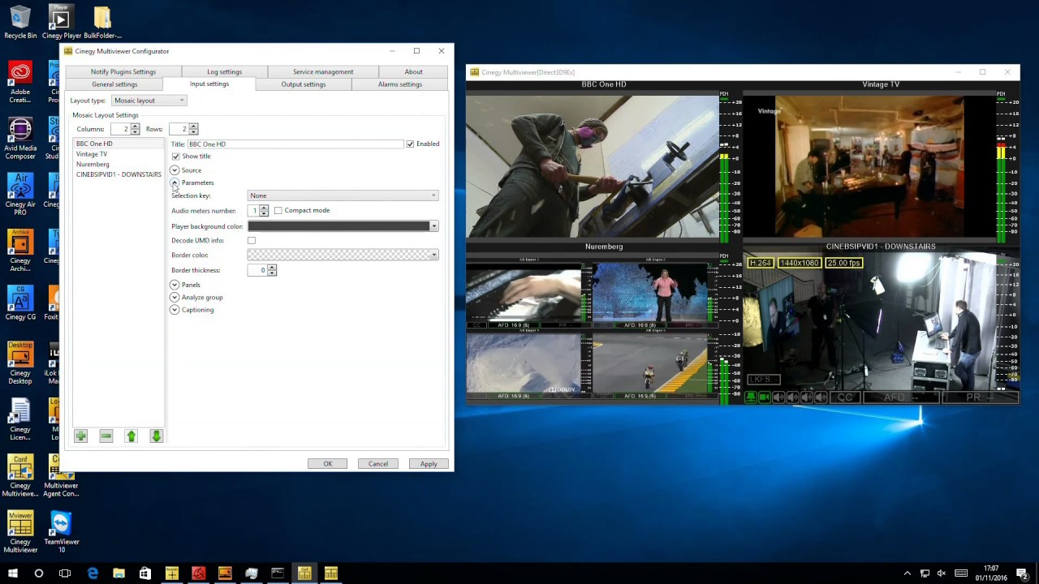Viewport: 1039px width, 584px height.
Task: Click the OK button
Action: click(328, 464)
